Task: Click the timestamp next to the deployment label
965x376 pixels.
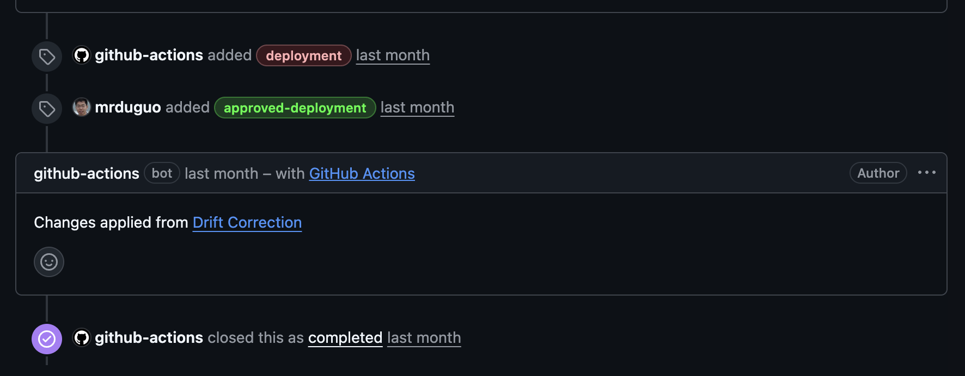Action: coord(393,55)
